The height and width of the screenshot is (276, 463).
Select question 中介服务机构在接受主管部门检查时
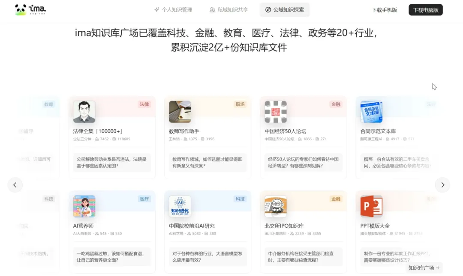click(303, 257)
